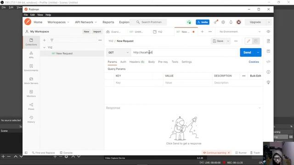Open the Flows sidebar panel
The width and height of the screenshot is (294, 165).
31,106
